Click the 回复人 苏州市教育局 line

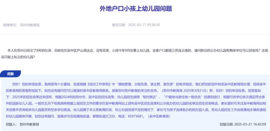[x=22, y=124]
